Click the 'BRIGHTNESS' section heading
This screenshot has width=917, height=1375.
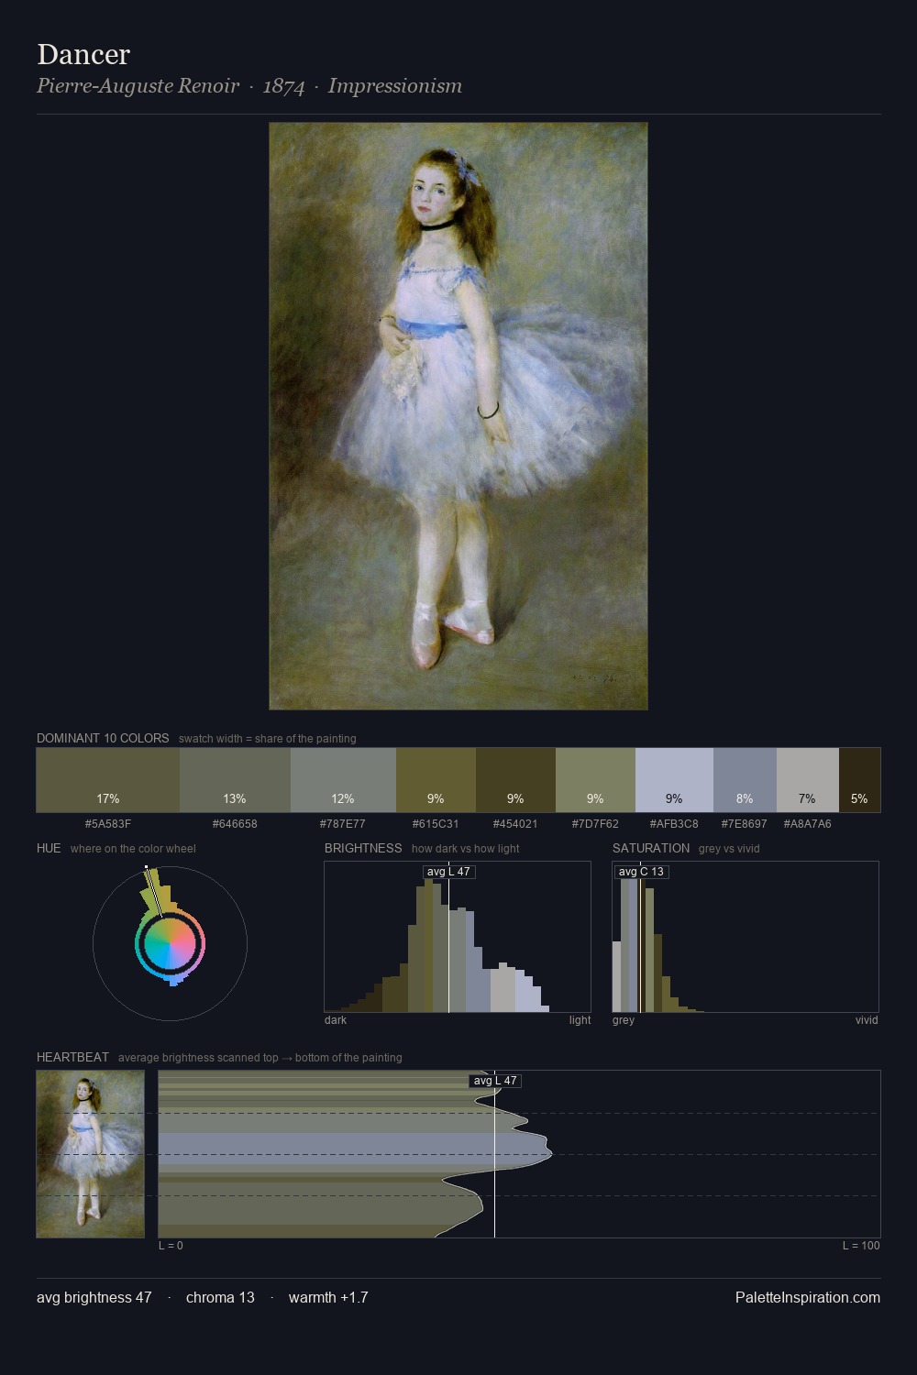tap(363, 848)
